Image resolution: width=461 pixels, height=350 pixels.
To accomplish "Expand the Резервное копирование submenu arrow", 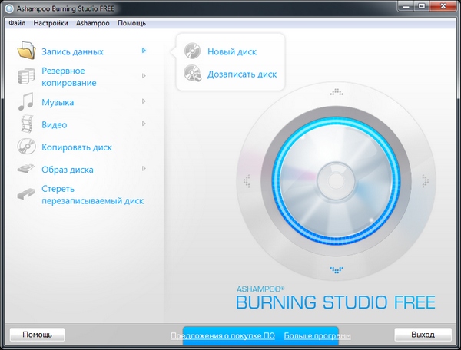I will [x=144, y=76].
